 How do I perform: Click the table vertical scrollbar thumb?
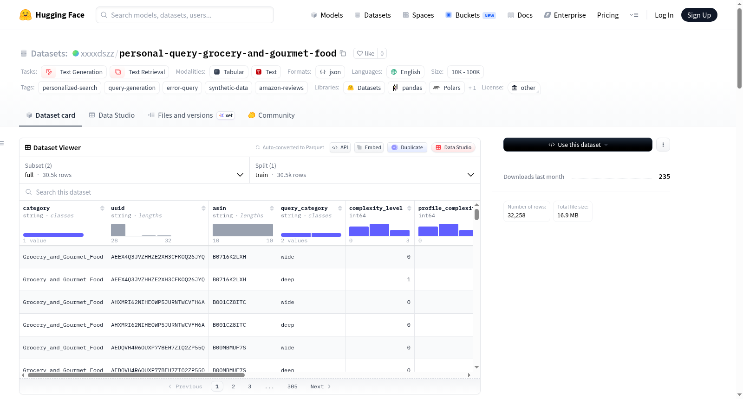476,215
